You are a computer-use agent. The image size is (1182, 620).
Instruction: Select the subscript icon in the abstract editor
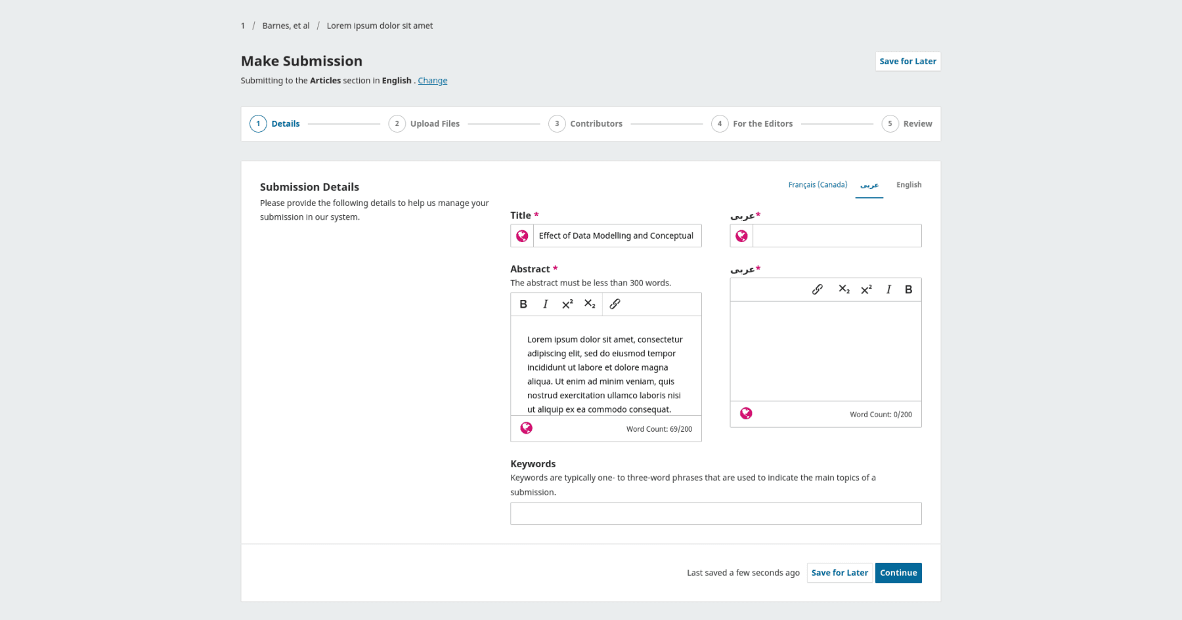click(x=590, y=304)
